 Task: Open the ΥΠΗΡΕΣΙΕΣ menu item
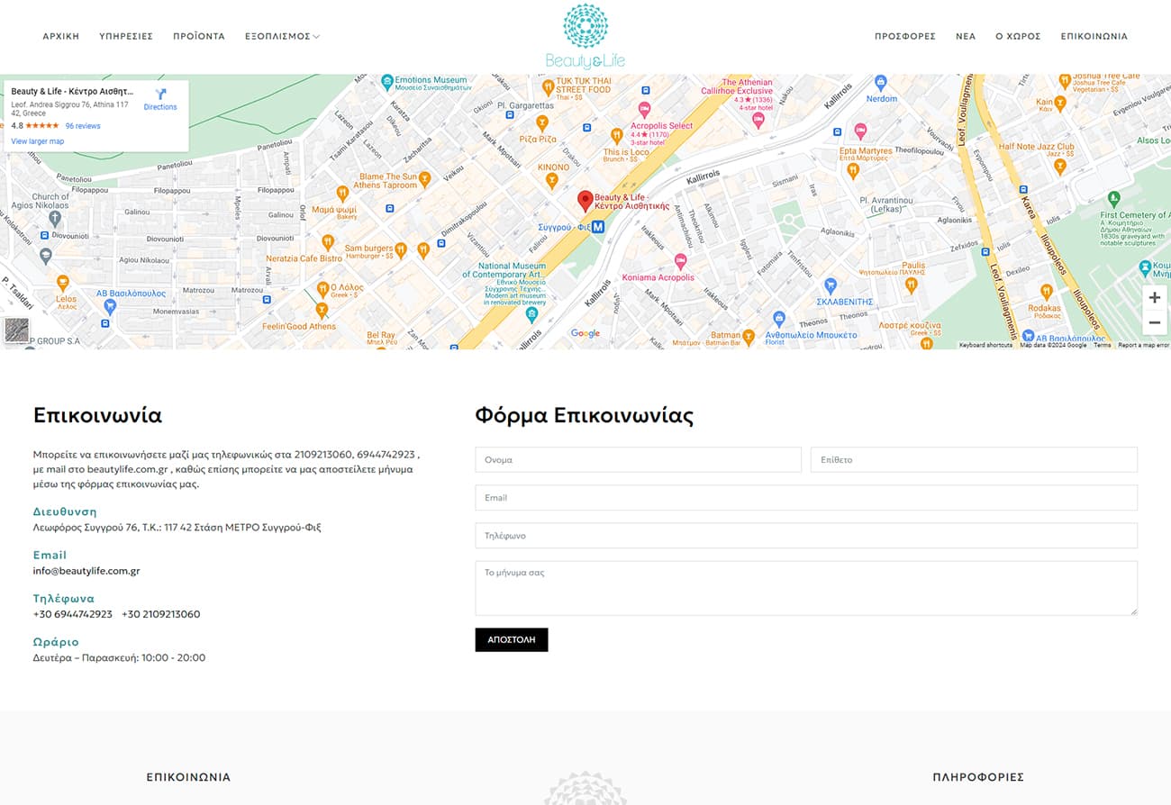point(126,37)
